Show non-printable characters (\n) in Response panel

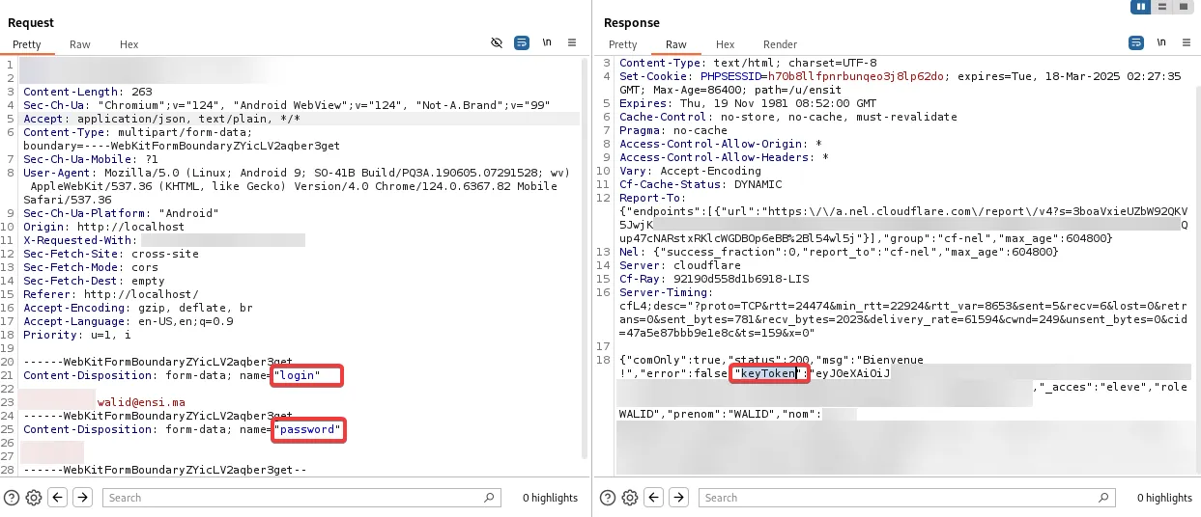click(x=1160, y=43)
